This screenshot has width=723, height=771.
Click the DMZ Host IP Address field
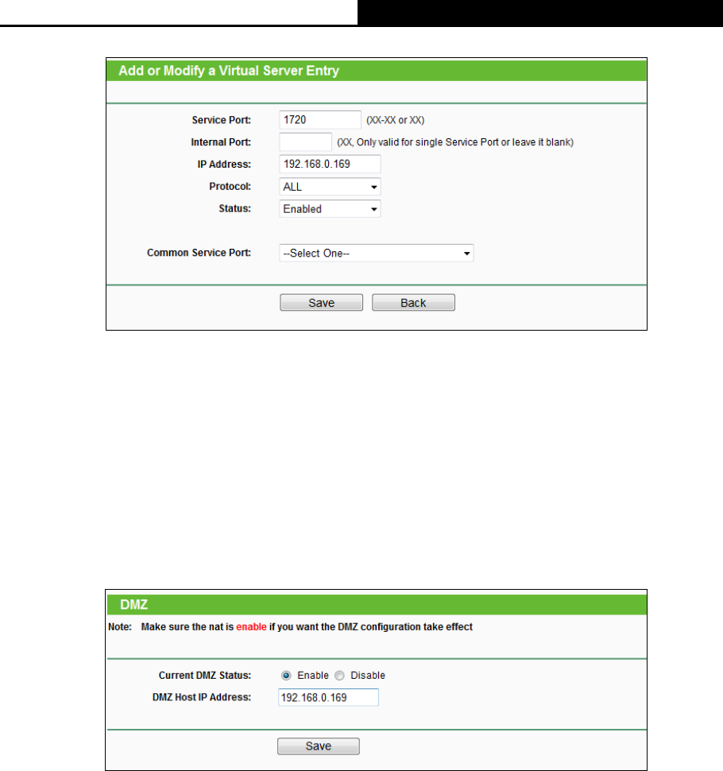[x=328, y=698]
